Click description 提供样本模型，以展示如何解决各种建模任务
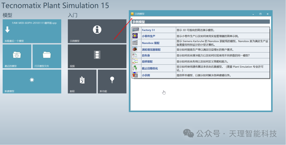 204,75
